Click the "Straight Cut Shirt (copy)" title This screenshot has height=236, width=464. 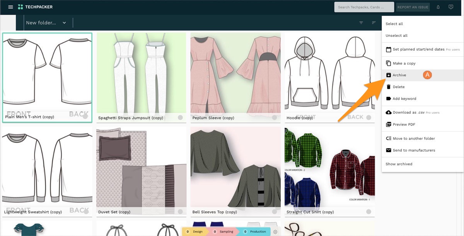point(310,212)
